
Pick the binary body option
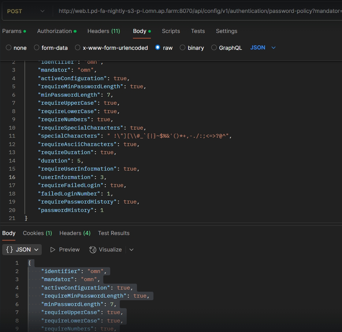point(182,48)
